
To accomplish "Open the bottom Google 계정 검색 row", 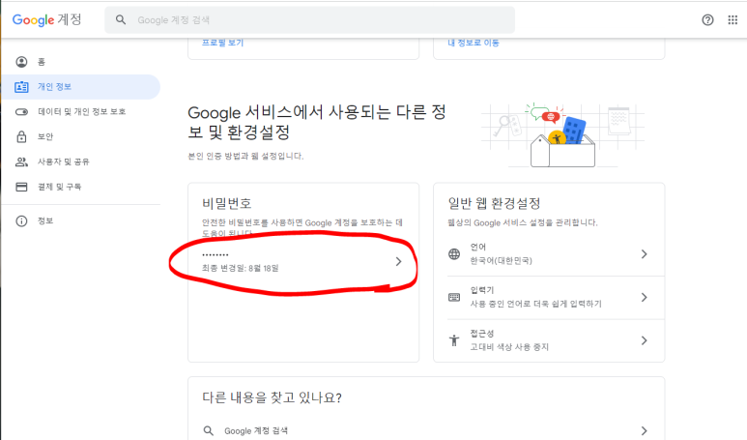I will tap(426, 430).
